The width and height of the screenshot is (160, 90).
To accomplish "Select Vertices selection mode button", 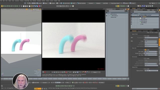I will click(x=39, y=3).
